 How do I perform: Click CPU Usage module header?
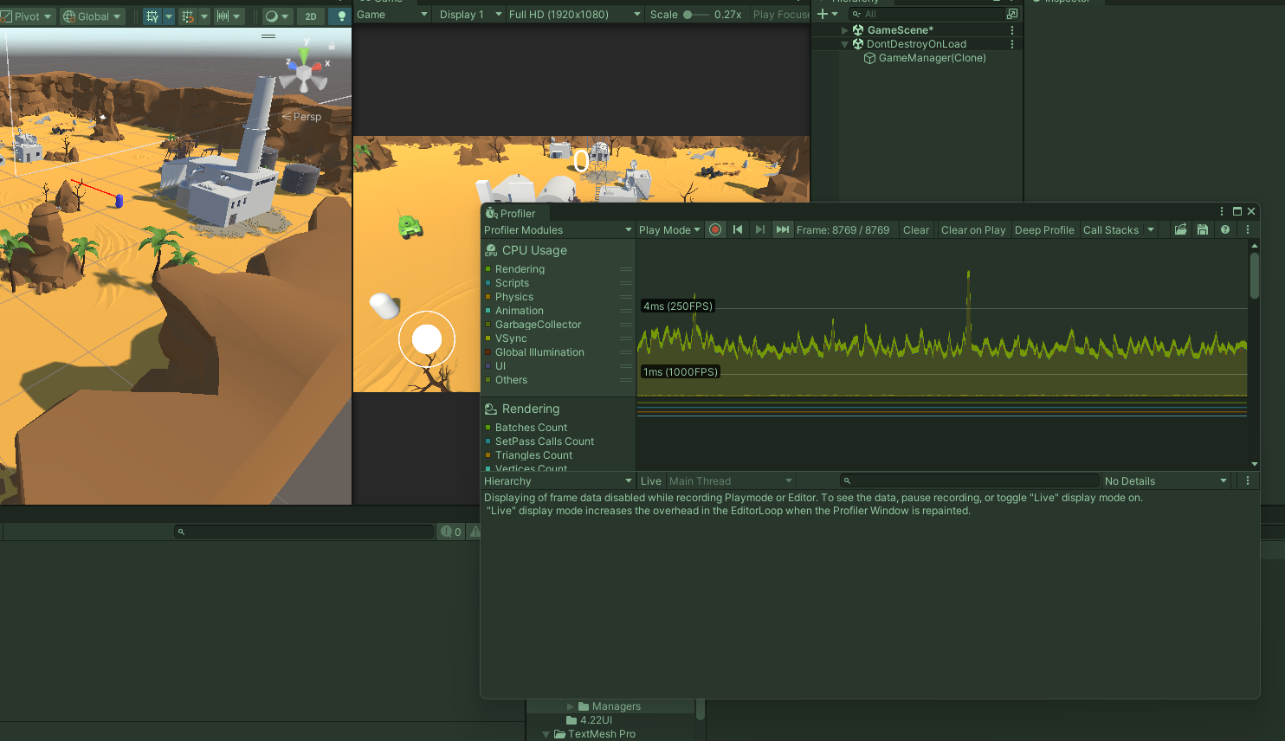click(x=534, y=250)
